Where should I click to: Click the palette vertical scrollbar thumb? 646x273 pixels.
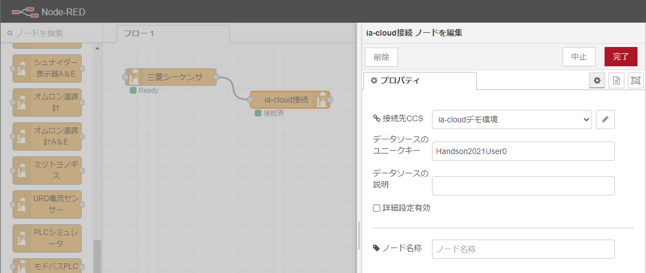tap(97, 257)
